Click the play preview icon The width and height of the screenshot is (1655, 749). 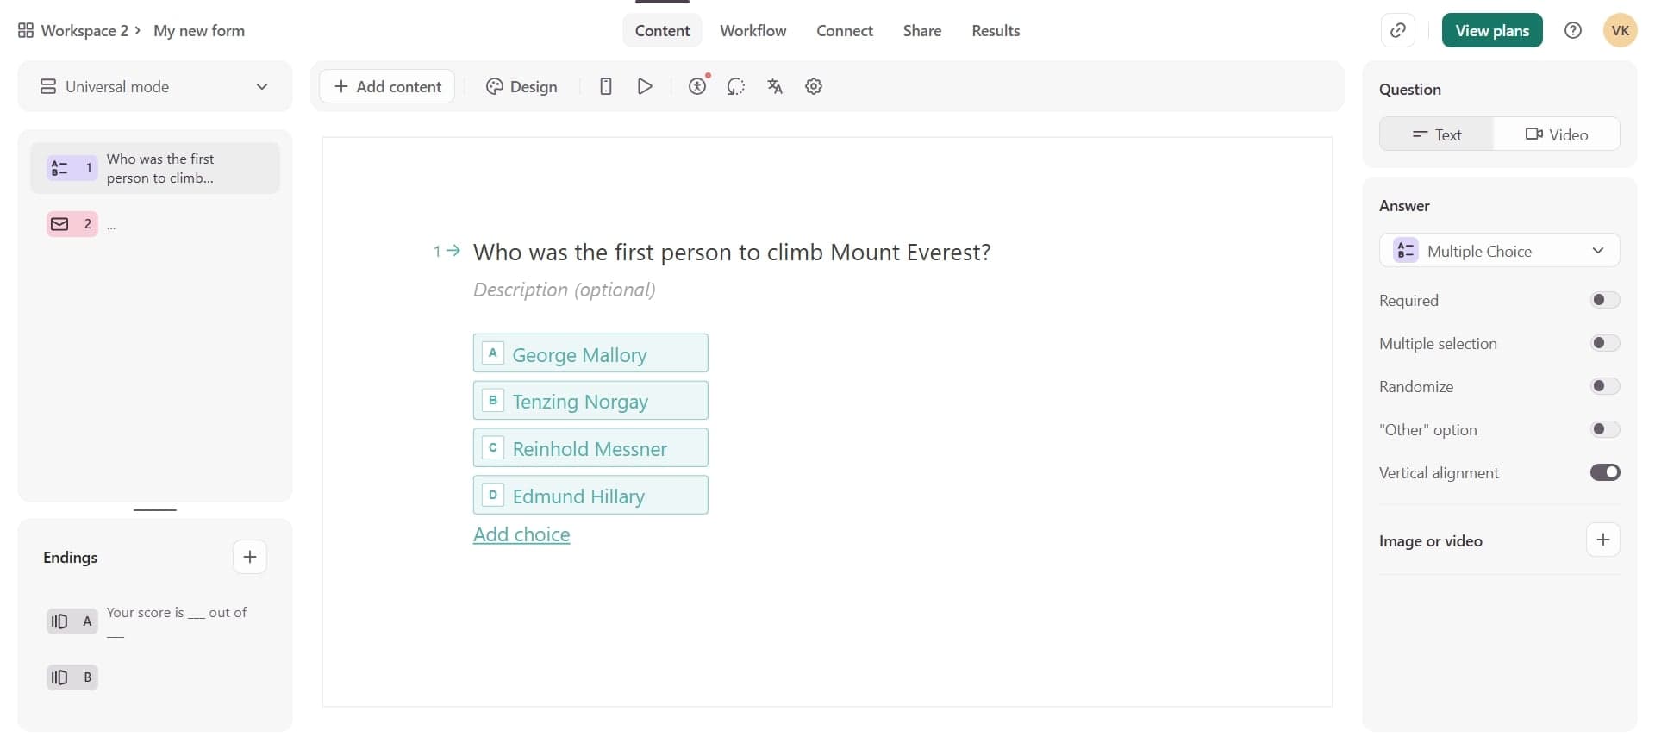pyautogui.click(x=645, y=86)
